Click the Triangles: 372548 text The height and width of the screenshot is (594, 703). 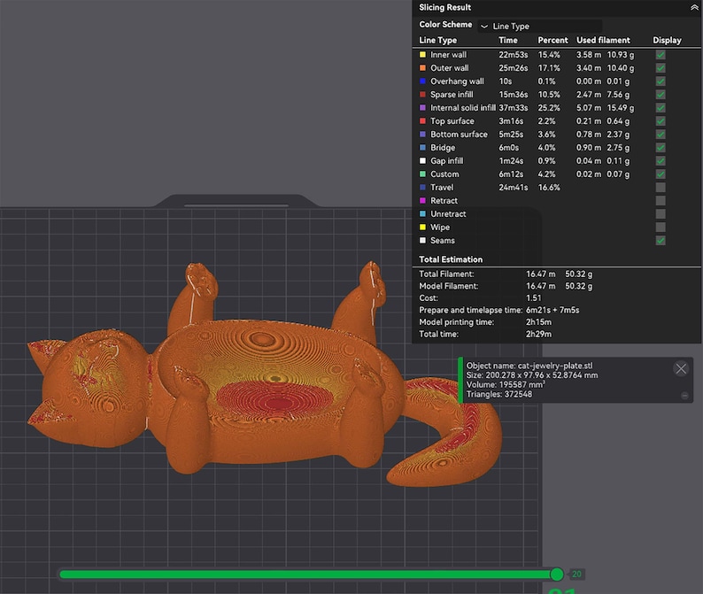[499, 394]
